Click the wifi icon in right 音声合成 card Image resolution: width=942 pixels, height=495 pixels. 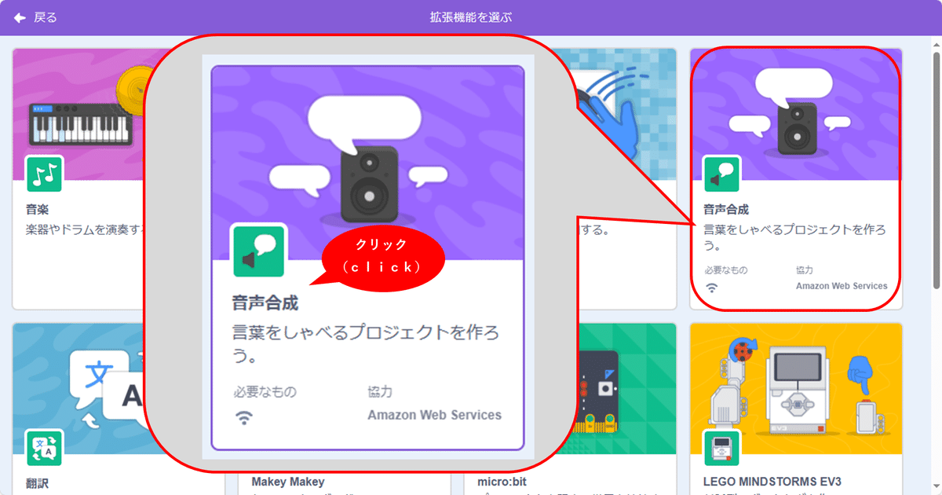[x=712, y=288]
